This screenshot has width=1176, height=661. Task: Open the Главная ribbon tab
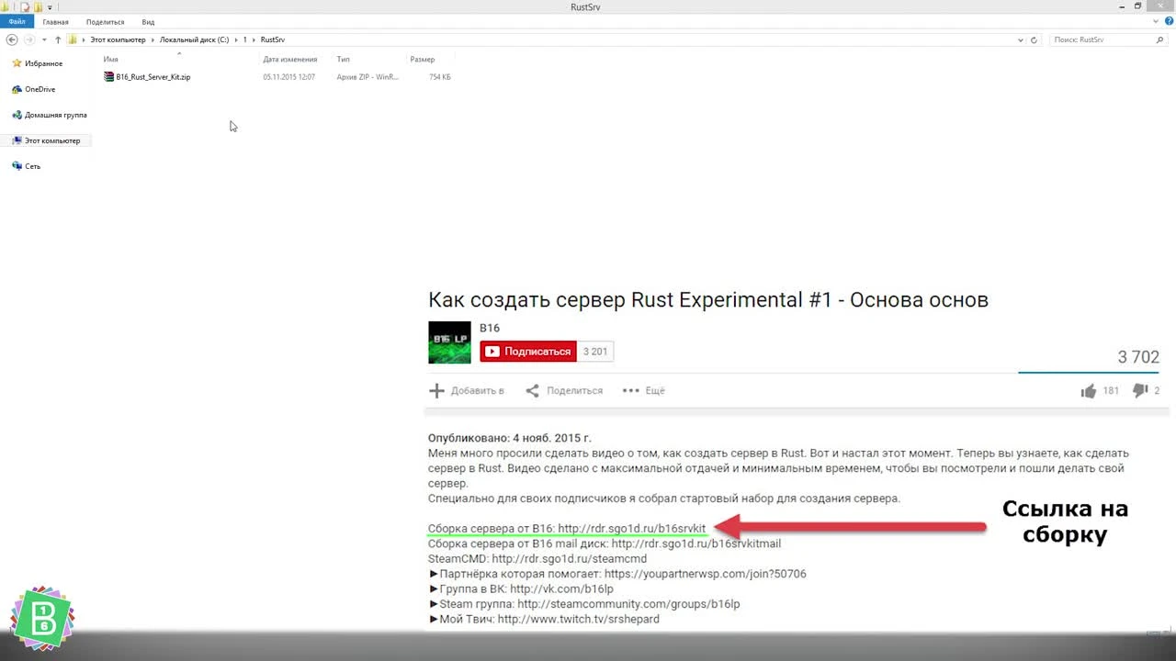point(55,21)
